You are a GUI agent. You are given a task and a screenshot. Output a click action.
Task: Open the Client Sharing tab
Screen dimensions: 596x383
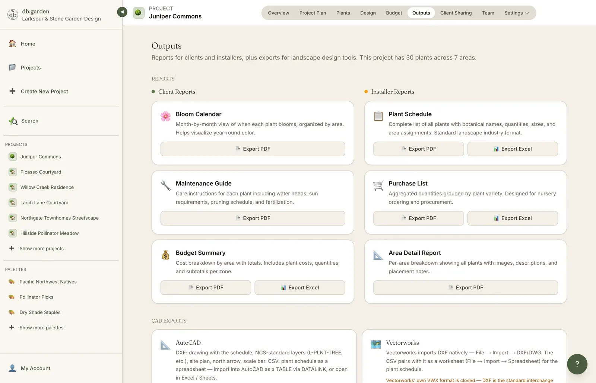pos(456,13)
